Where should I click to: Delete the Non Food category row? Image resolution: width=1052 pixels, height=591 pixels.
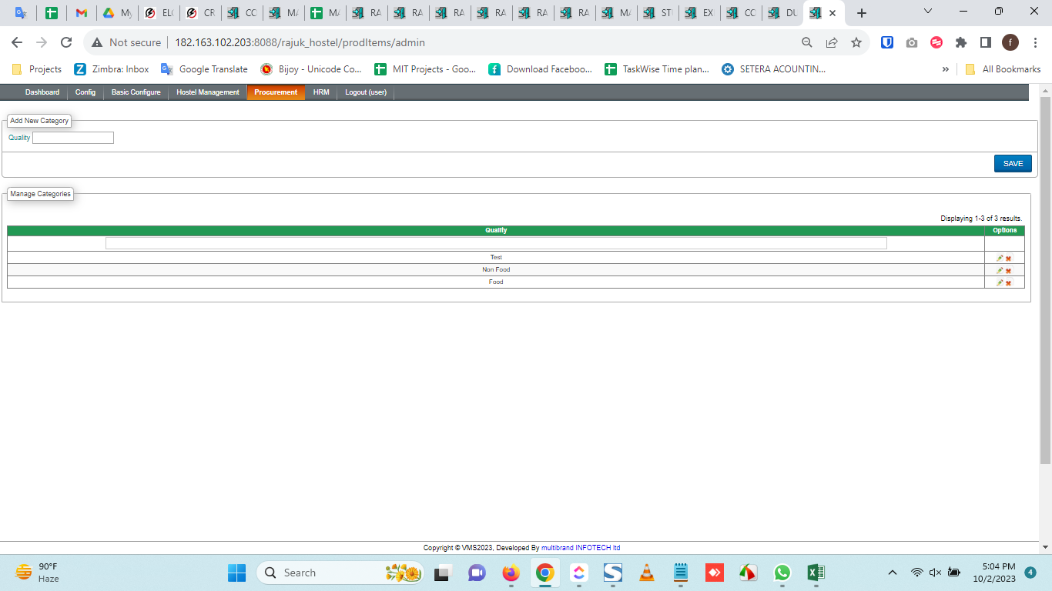1008,270
